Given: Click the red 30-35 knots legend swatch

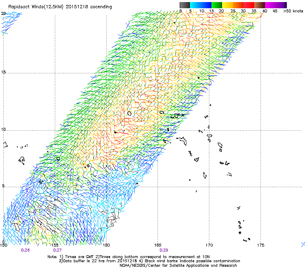Looking at the screenshot, I should 249,5.
